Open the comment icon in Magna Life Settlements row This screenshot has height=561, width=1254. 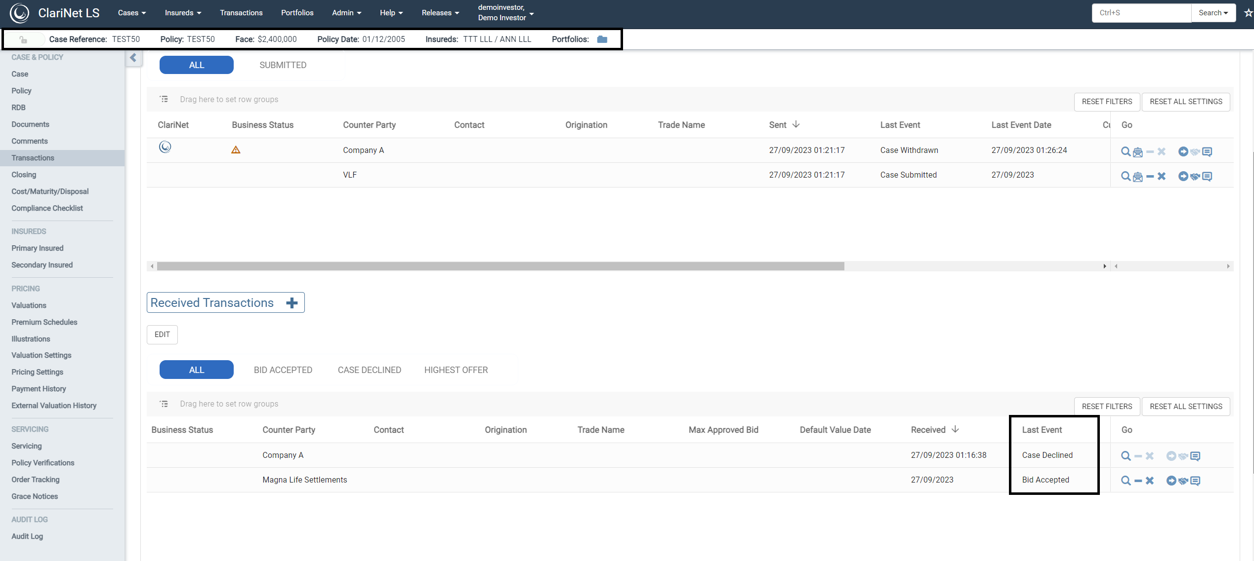[x=1195, y=481]
